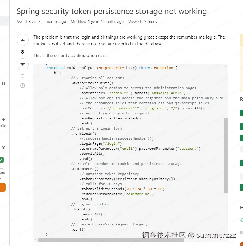Click the code block scroll-up arrow
Image resolution: width=243 pixels, height=246 pixels.
pyautogui.click(x=226, y=66)
